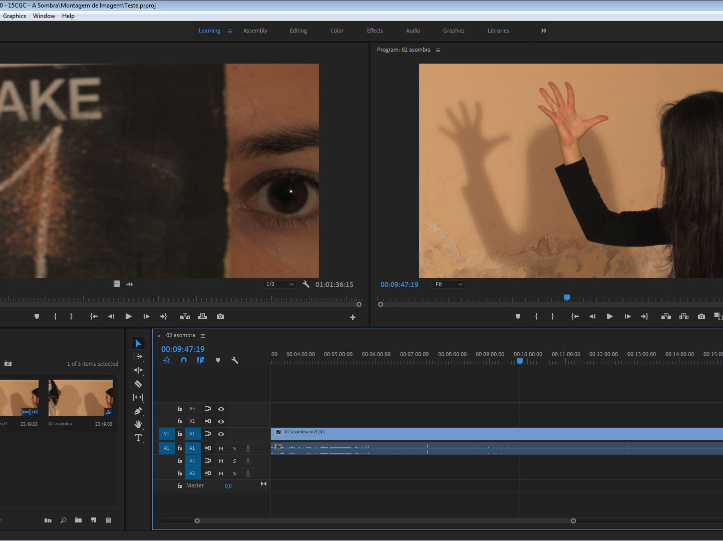Toggle lock on track V2
The image size is (723, 541).
(180, 421)
